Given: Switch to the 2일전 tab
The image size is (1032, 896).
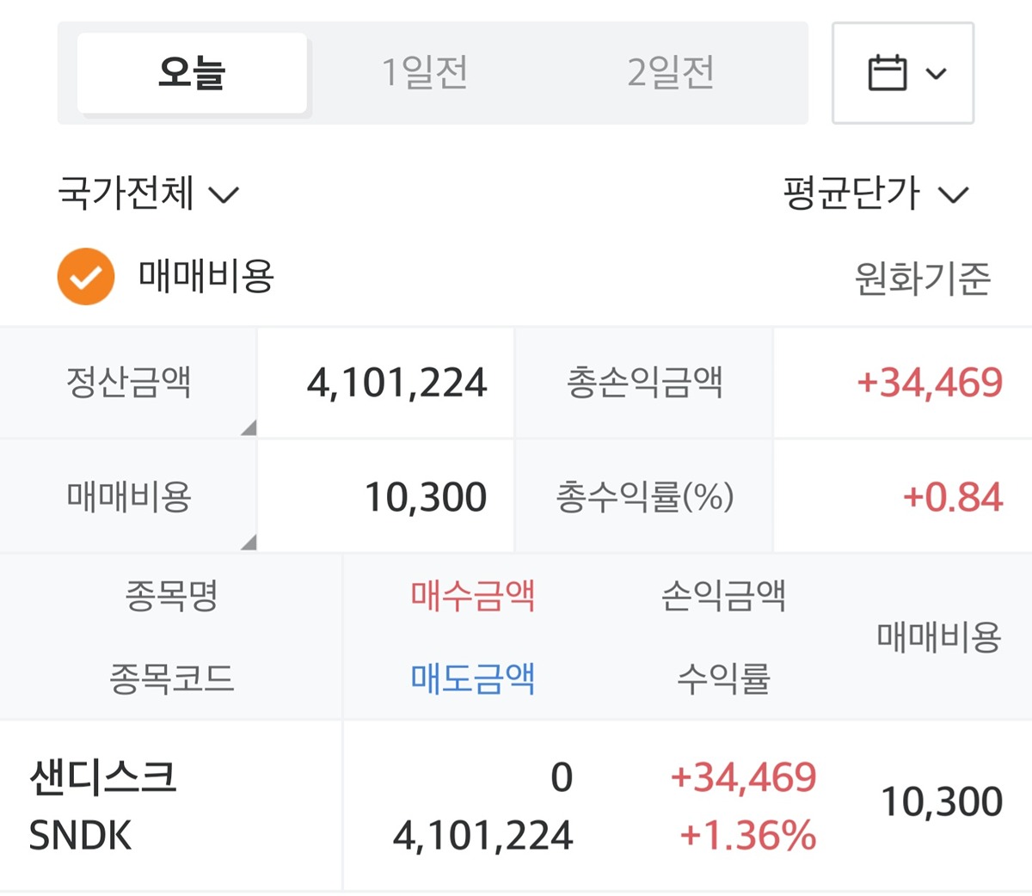Looking at the screenshot, I should click(671, 73).
